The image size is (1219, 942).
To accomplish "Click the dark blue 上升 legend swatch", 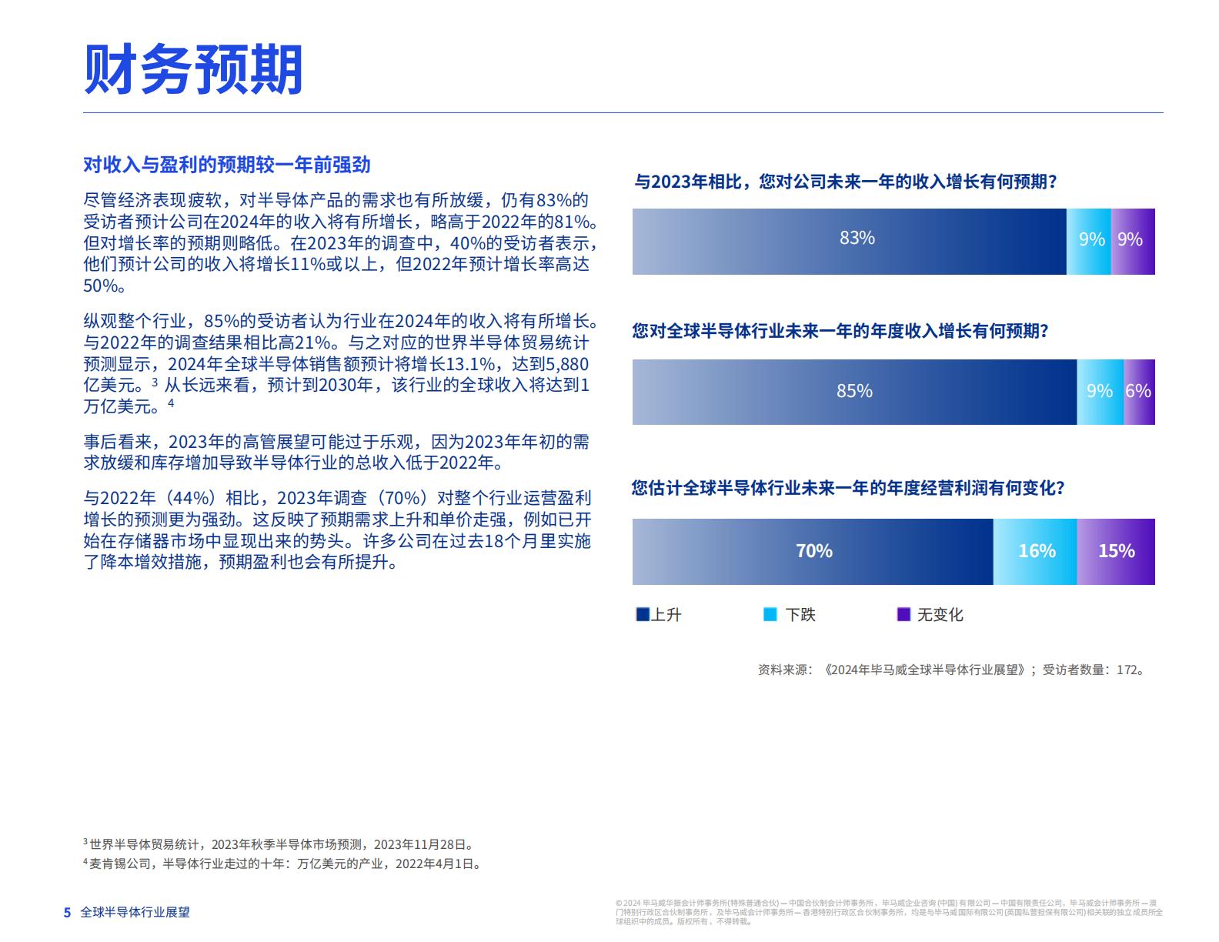I will pos(643,614).
